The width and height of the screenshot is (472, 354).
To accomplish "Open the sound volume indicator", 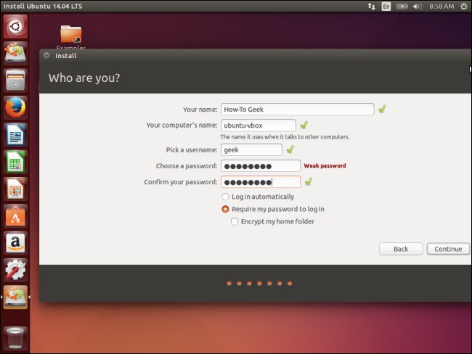I will (x=418, y=7).
